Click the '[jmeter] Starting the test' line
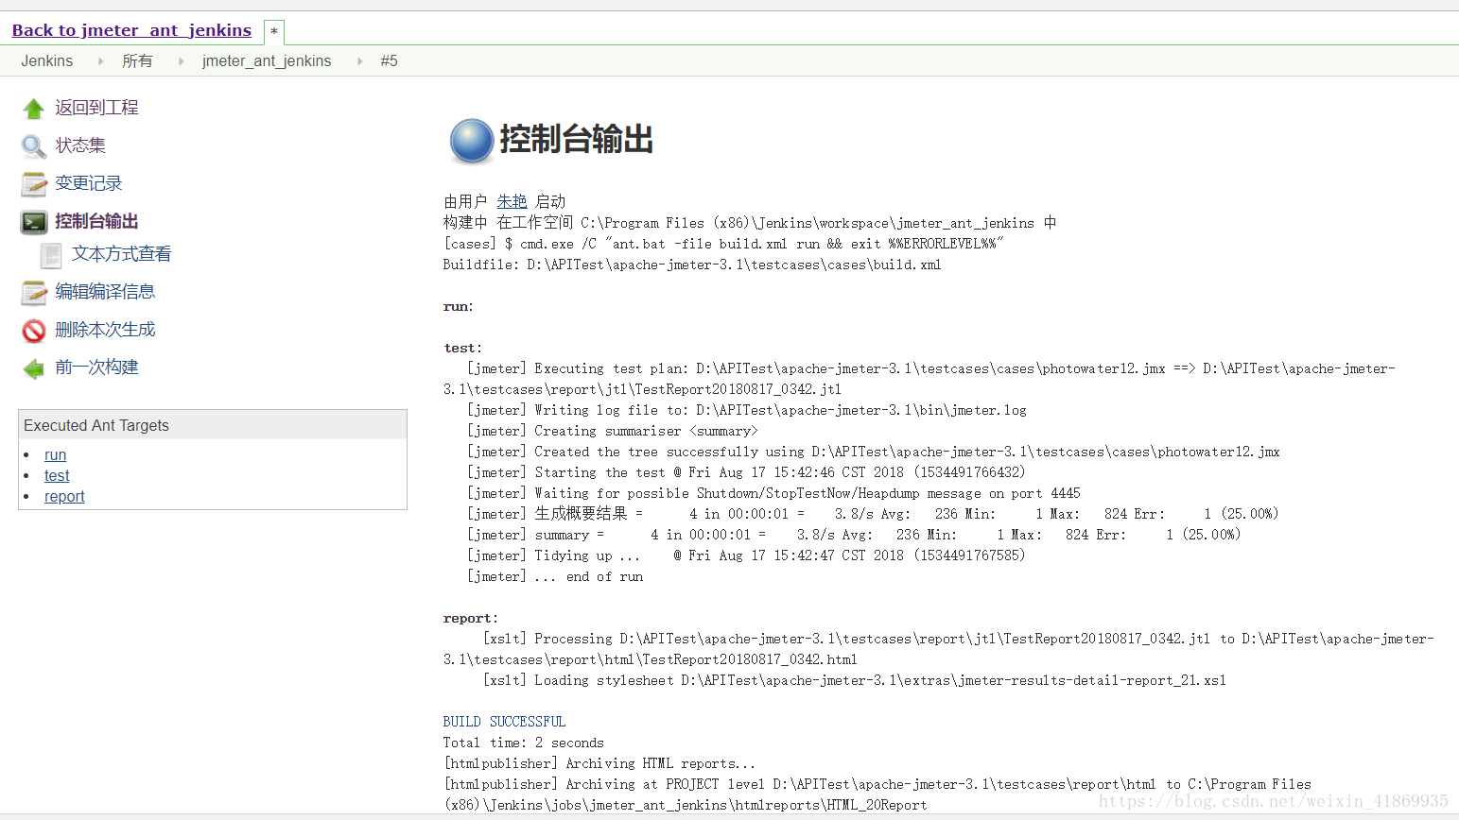 [746, 472]
